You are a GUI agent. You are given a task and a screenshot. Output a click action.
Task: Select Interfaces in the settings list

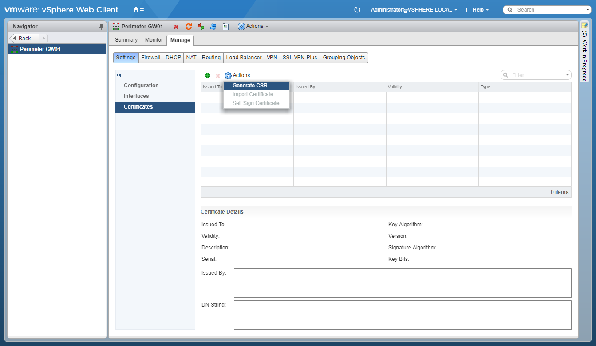136,96
